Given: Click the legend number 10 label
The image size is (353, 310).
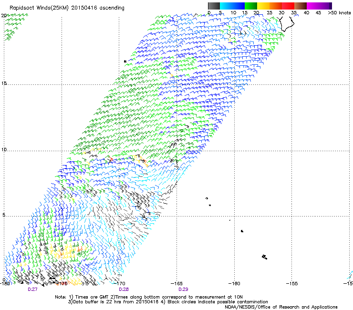Looking at the screenshot, I should tap(233, 13).
